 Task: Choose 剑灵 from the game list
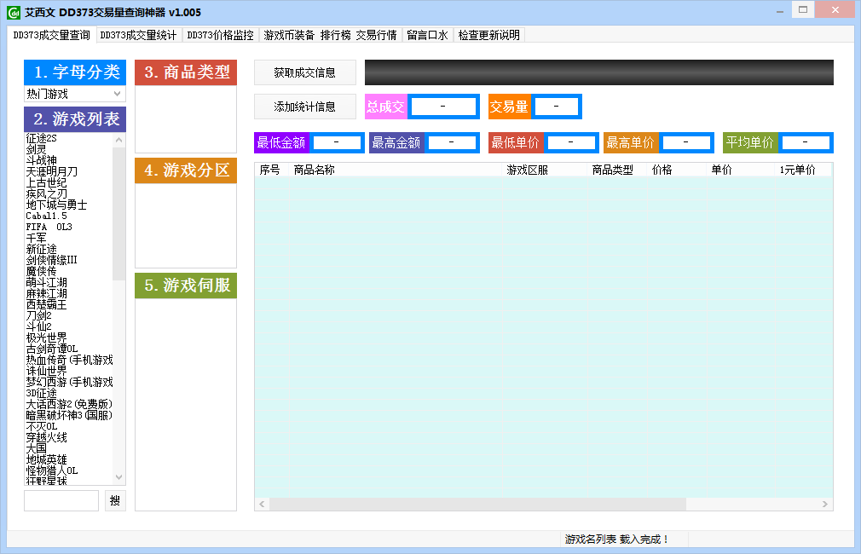click(x=36, y=149)
